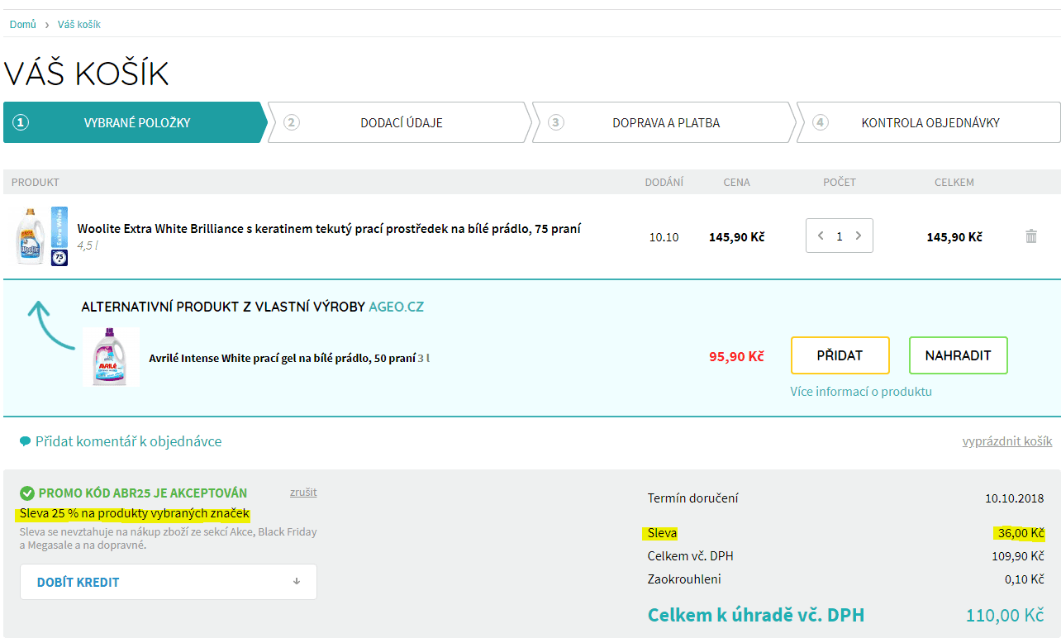Image resolution: width=1061 pixels, height=643 pixels.
Task: Click the green promo accepted checkmark icon
Action: (27, 493)
